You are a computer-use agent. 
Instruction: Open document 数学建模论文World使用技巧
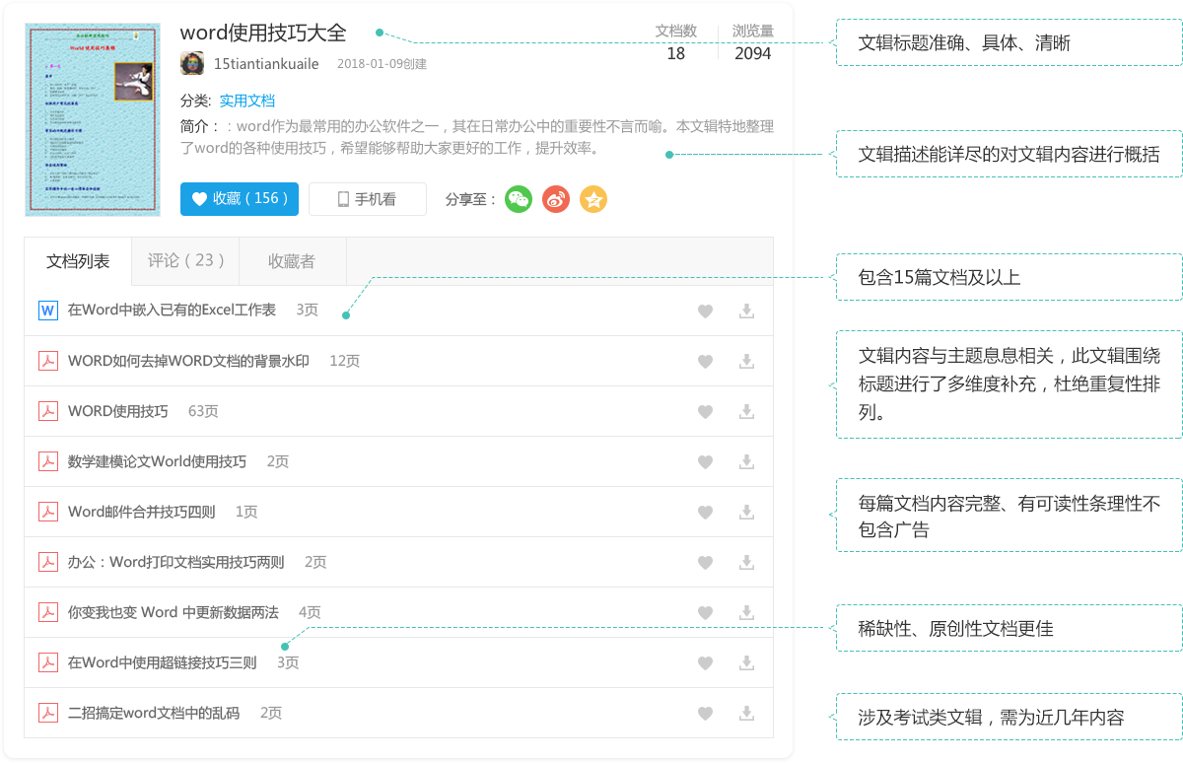(157, 461)
